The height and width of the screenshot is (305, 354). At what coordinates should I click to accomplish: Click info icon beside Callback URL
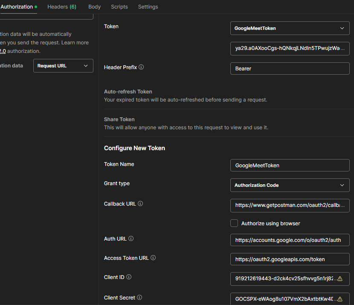140,204
